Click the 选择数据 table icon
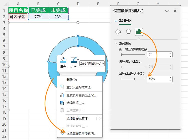This screenshot has width=188, height=140. 62,103
